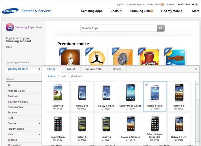Open the jumping man app icon

pyautogui.click(x=97, y=57)
